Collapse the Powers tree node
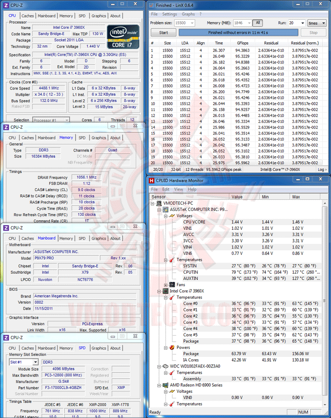 (x=165, y=348)
